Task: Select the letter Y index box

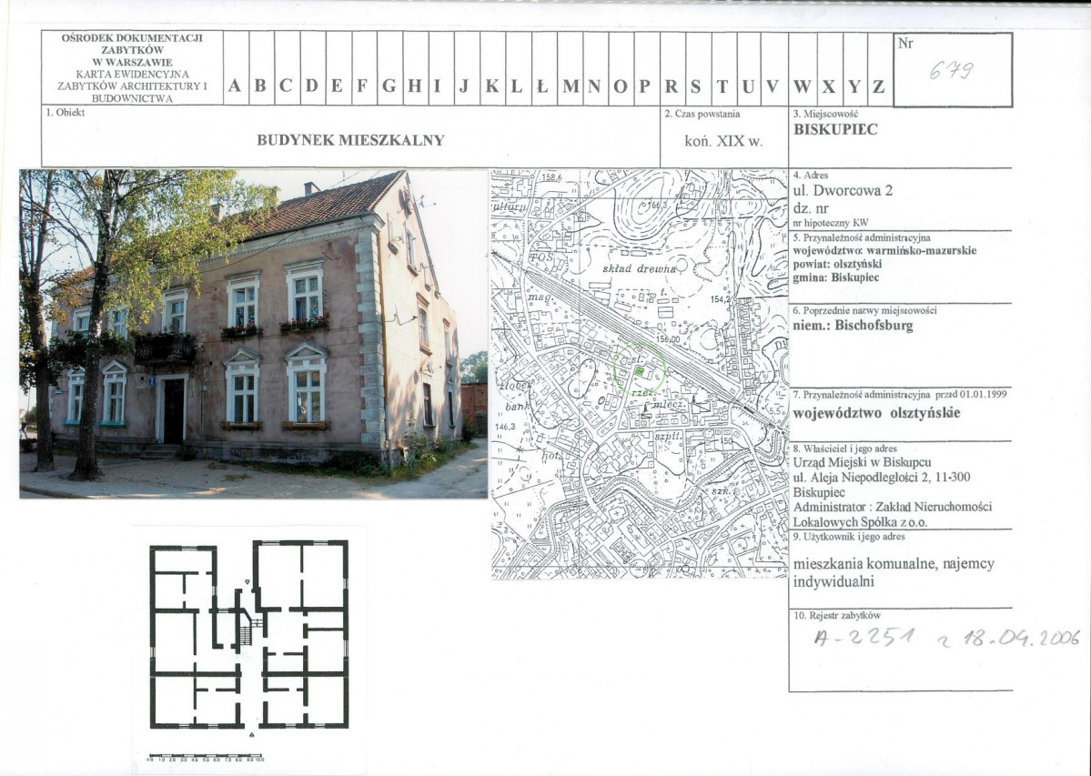Action: [855, 68]
